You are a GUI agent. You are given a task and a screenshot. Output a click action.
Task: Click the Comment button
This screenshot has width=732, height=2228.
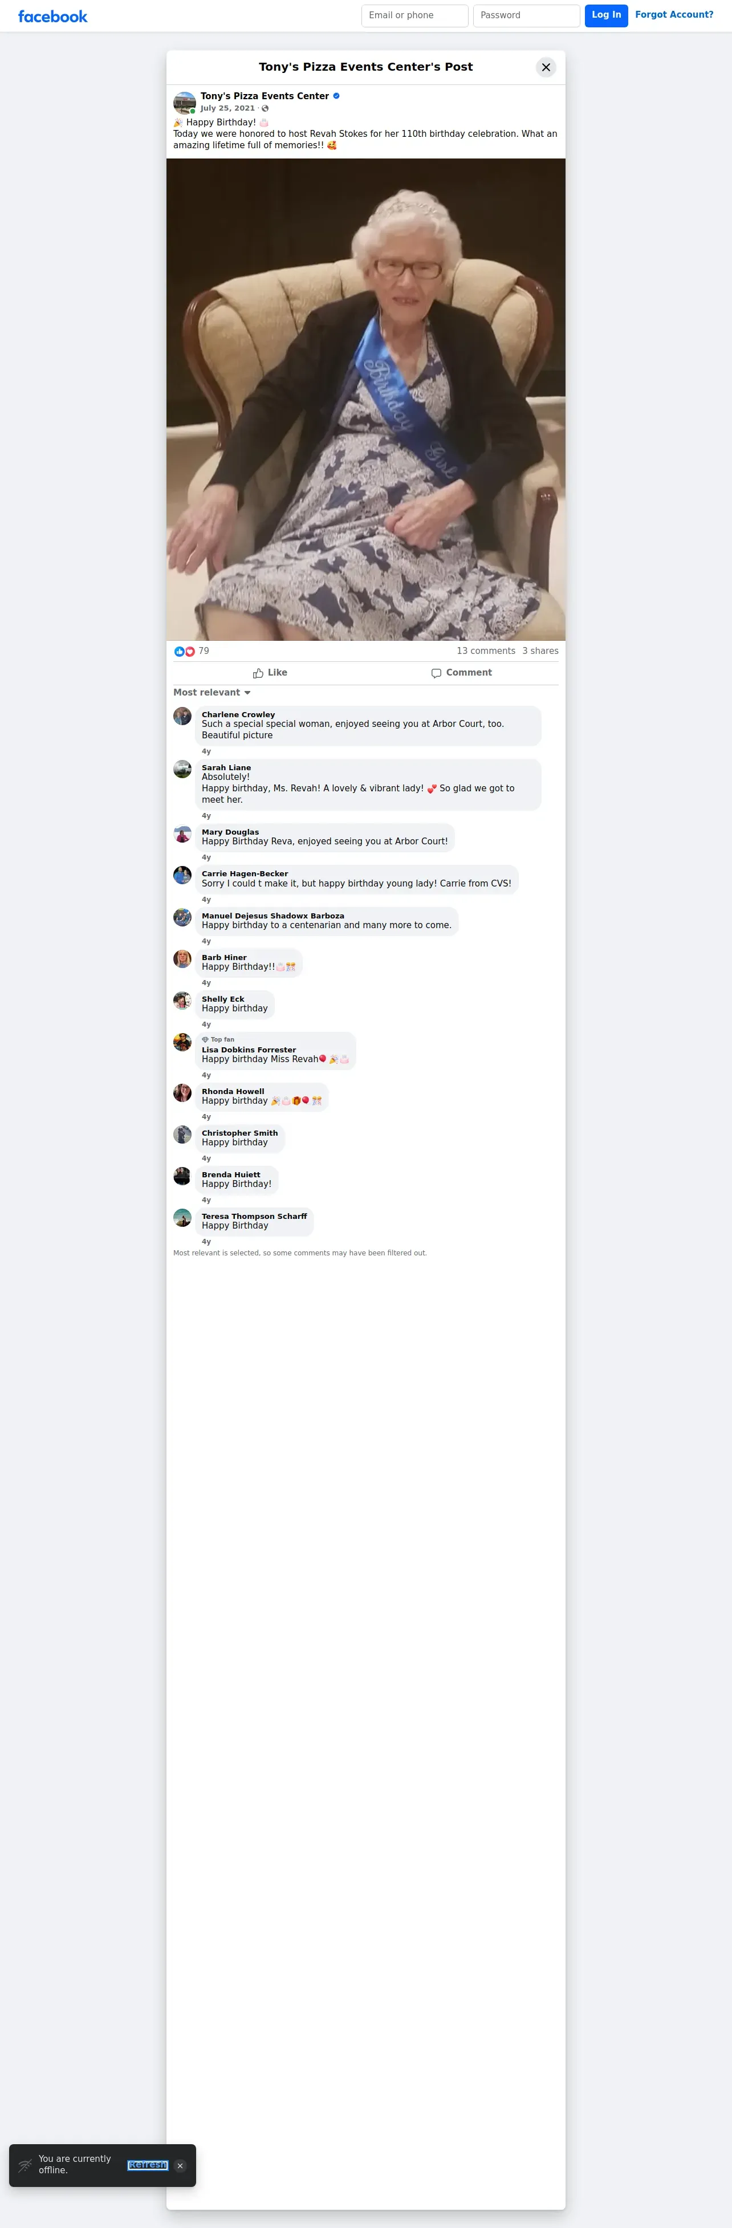click(x=462, y=673)
